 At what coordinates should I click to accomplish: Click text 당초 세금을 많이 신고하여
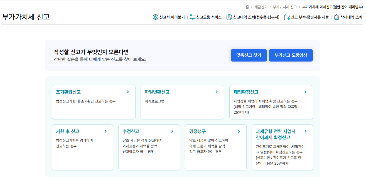pos(209,140)
